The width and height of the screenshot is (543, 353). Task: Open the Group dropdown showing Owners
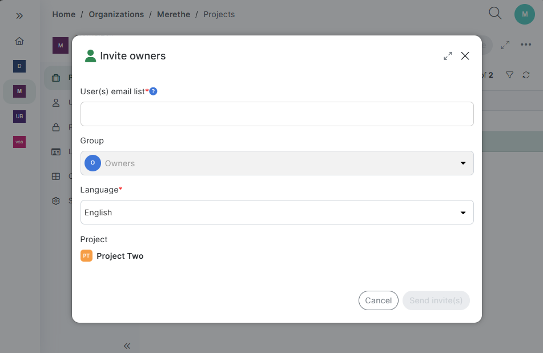tap(277, 163)
